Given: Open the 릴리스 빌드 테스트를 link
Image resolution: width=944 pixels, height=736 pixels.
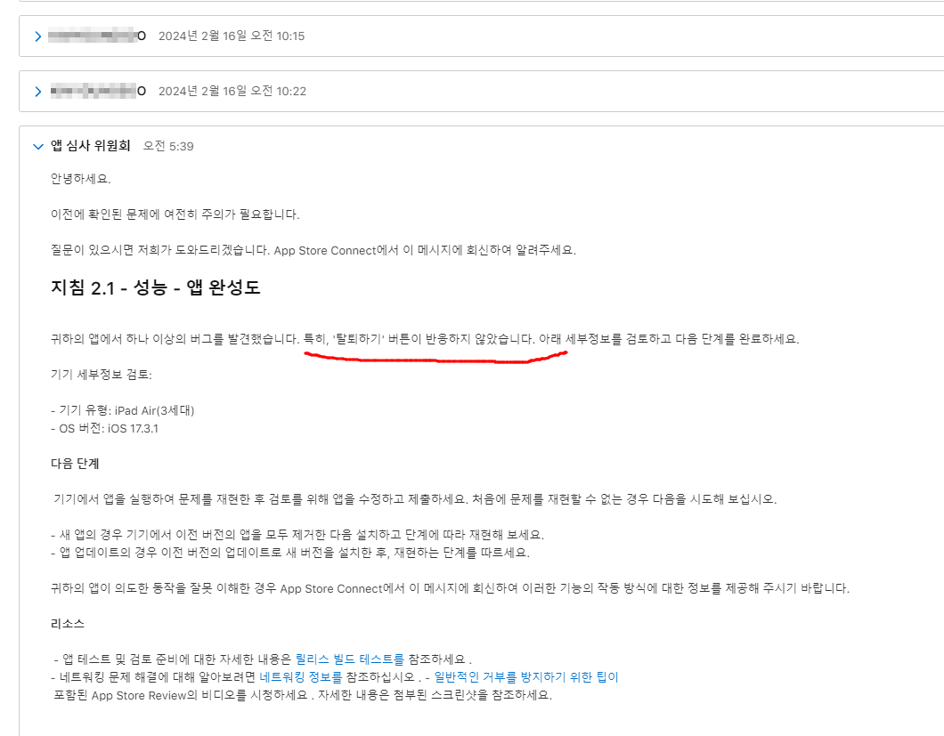Looking at the screenshot, I should point(350,659).
